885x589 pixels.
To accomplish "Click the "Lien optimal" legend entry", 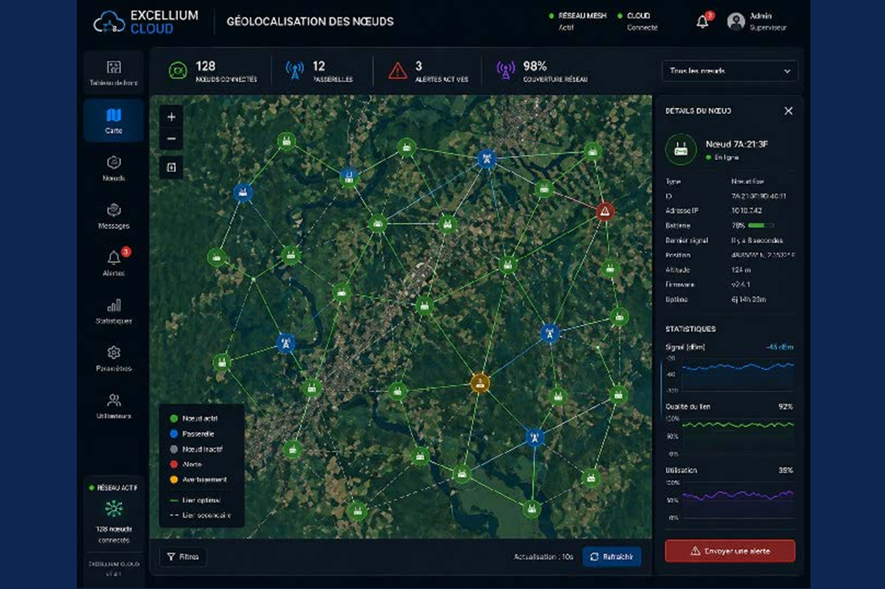I will (x=195, y=501).
